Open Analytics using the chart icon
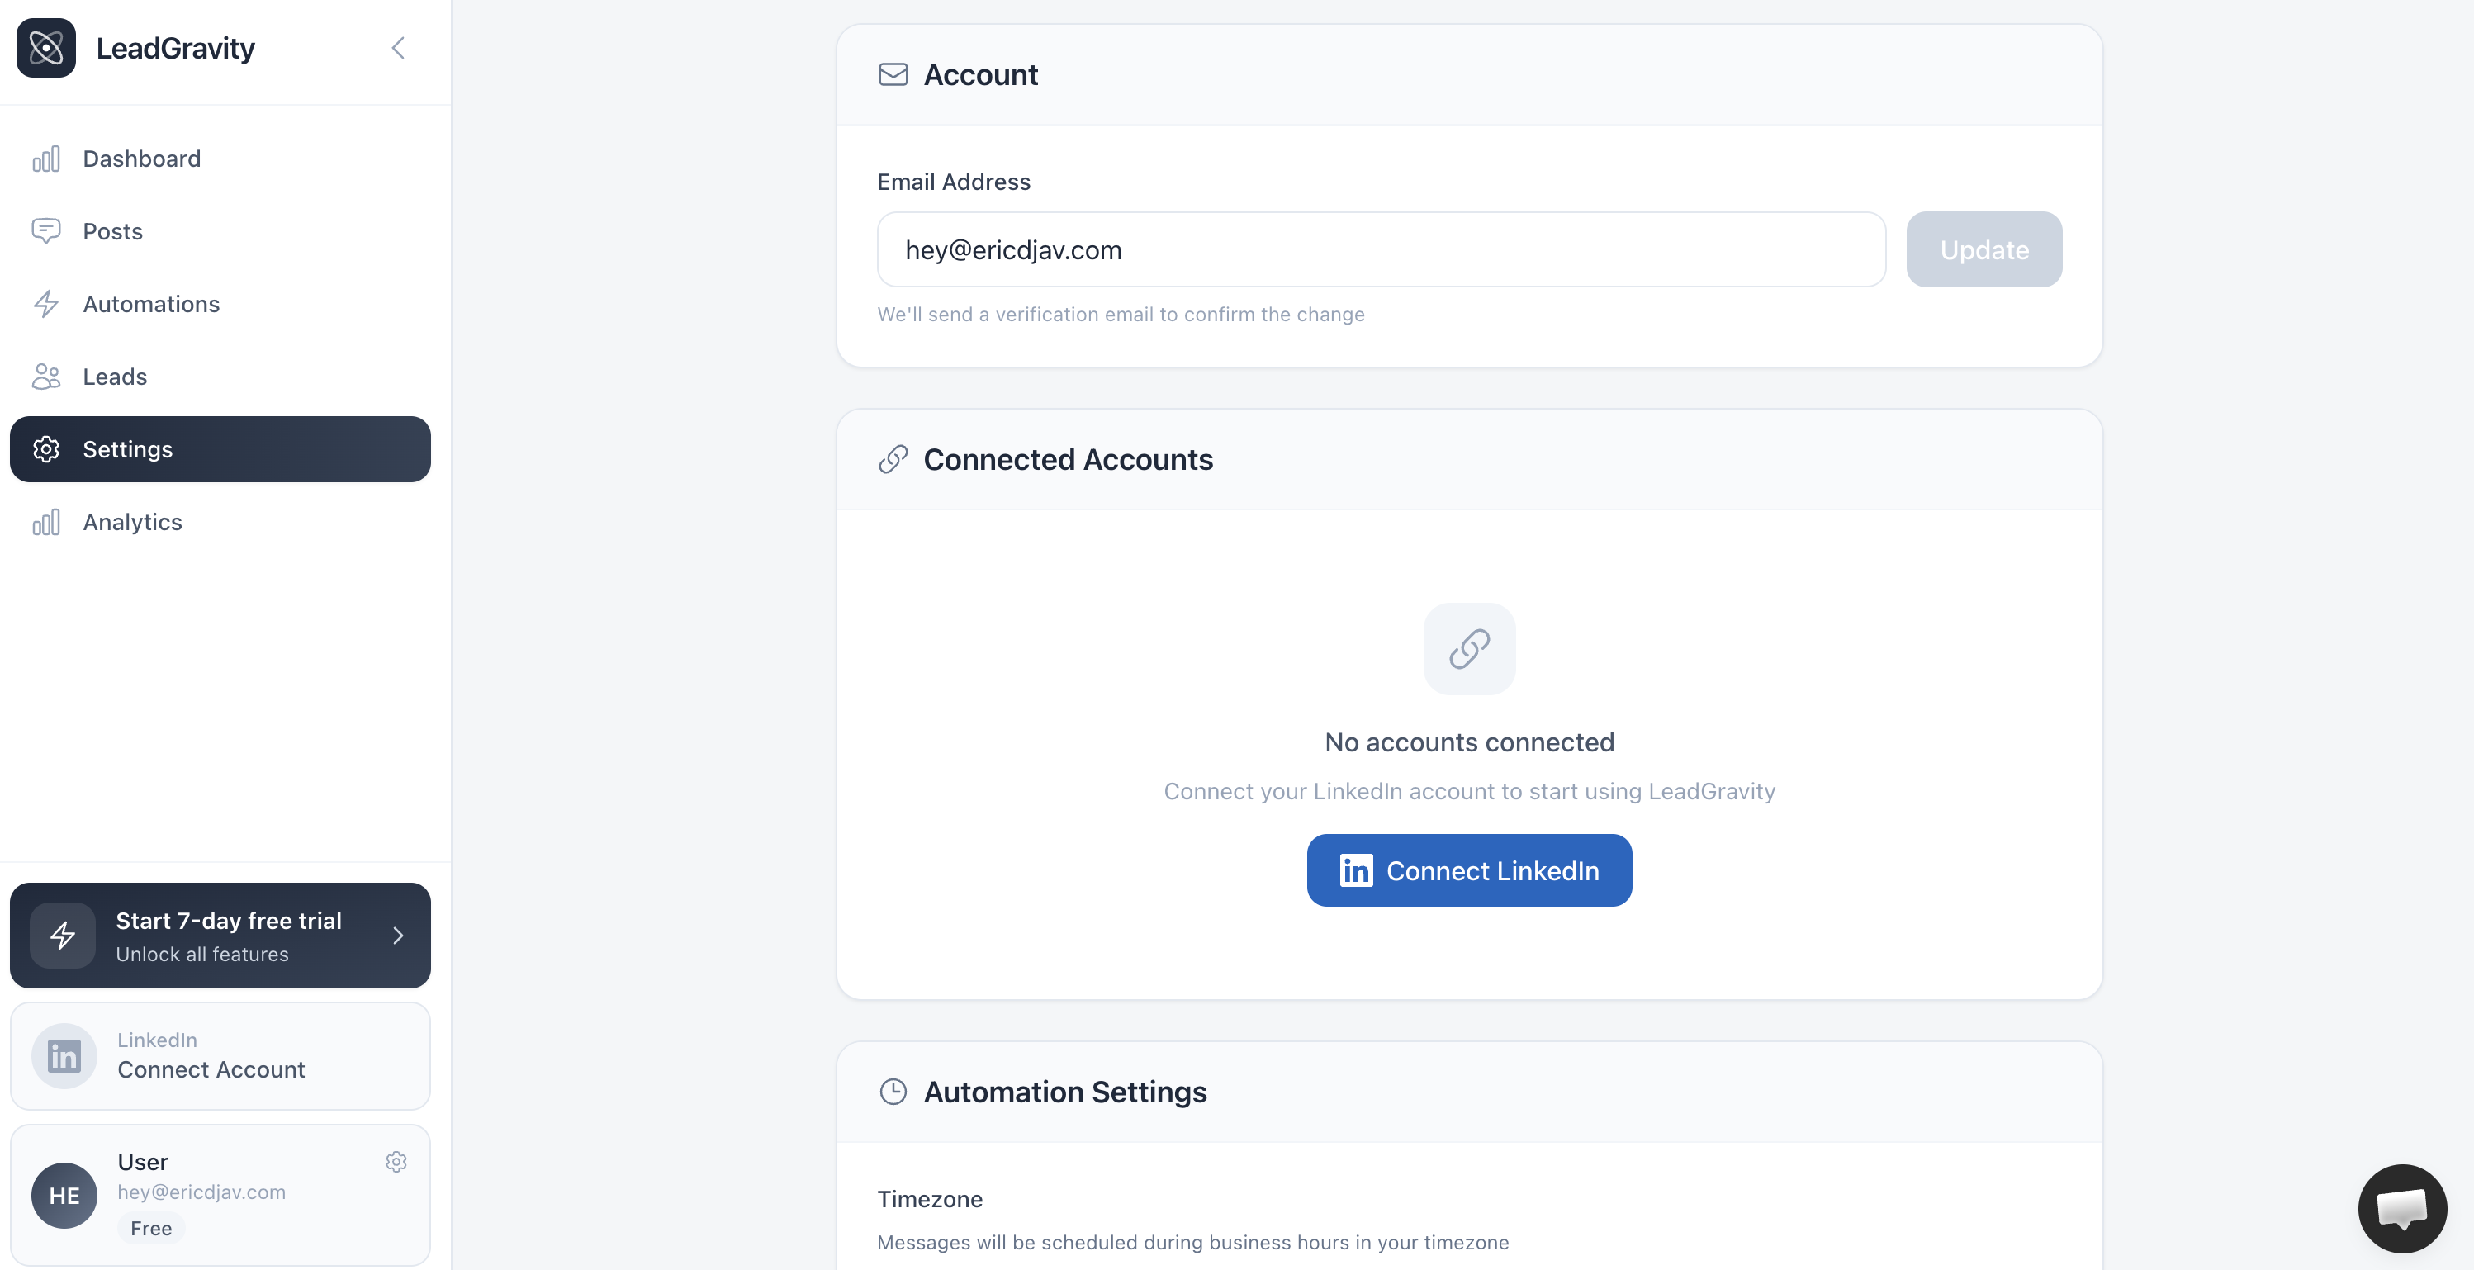The width and height of the screenshot is (2474, 1270). tap(45, 522)
